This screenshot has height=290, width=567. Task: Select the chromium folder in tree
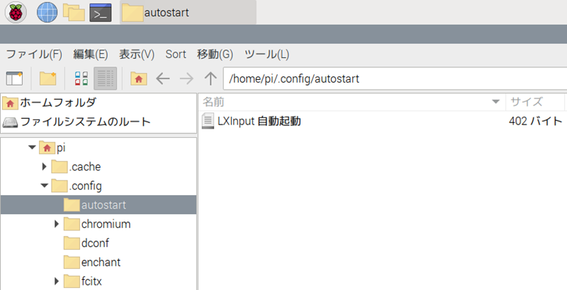tap(97, 224)
